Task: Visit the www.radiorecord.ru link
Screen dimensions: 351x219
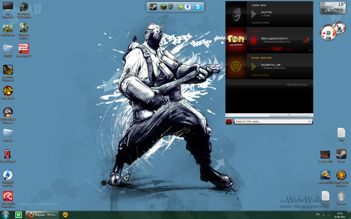Action: pyautogui.click(x=297, y=85)
